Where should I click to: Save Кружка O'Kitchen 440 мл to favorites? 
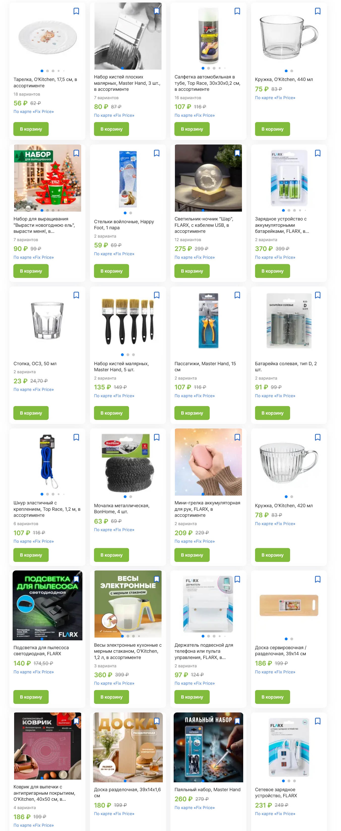318,11
